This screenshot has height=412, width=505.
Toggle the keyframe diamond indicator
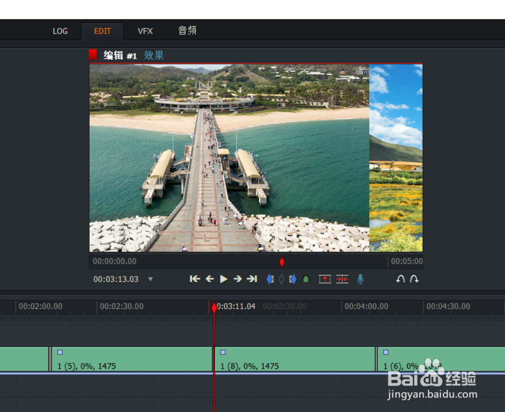pyautogui.click(x=281, y=278)
